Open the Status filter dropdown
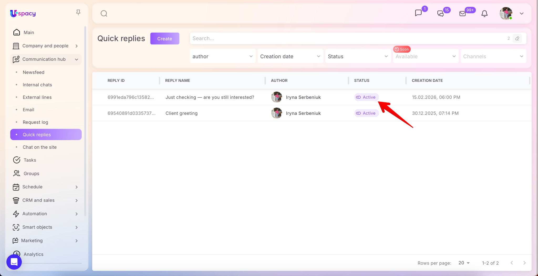This screenshot has height=276, width=538. (358, 56)
